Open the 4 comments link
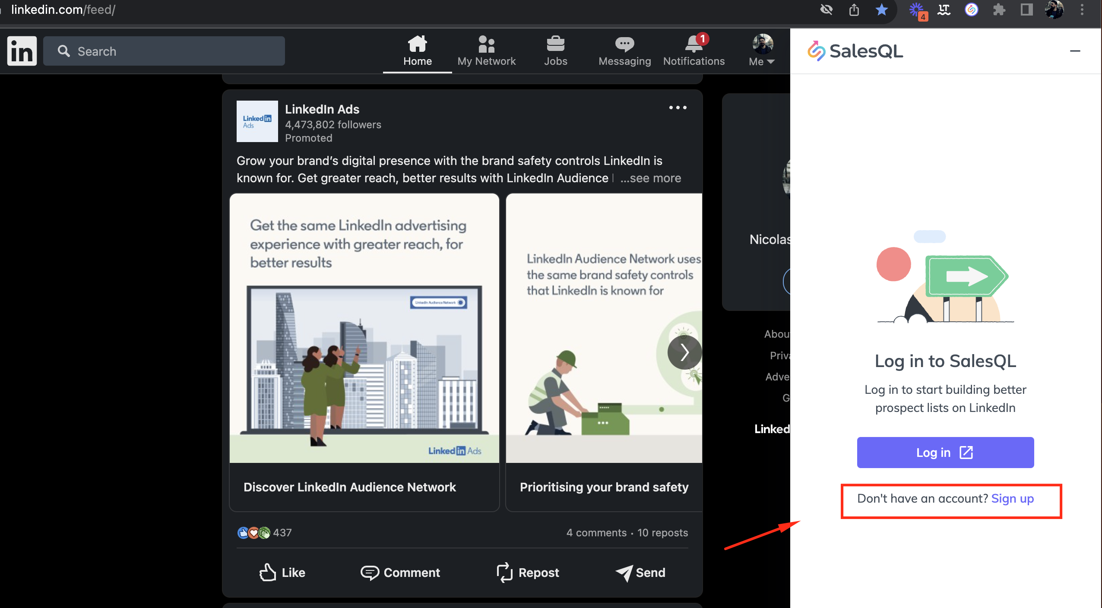The image size is (1102, 608). coord(596,532)
